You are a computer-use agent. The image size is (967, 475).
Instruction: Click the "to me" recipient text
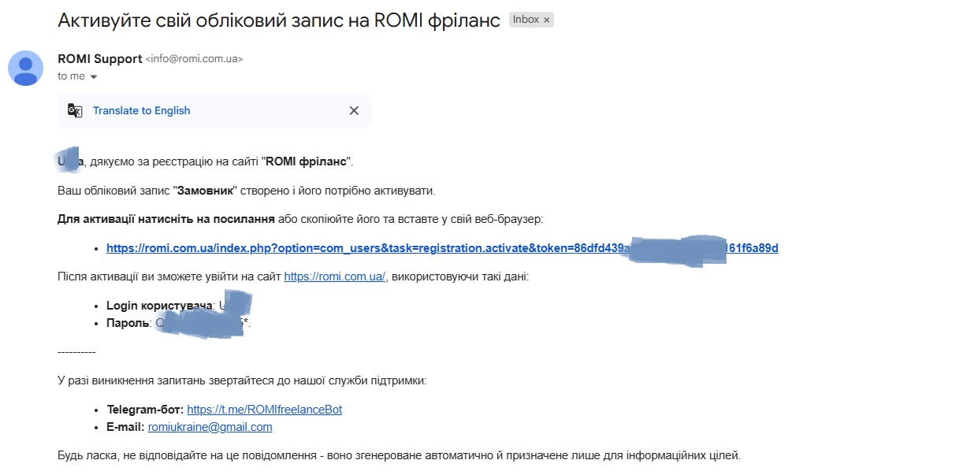click(x=71, y=76)
